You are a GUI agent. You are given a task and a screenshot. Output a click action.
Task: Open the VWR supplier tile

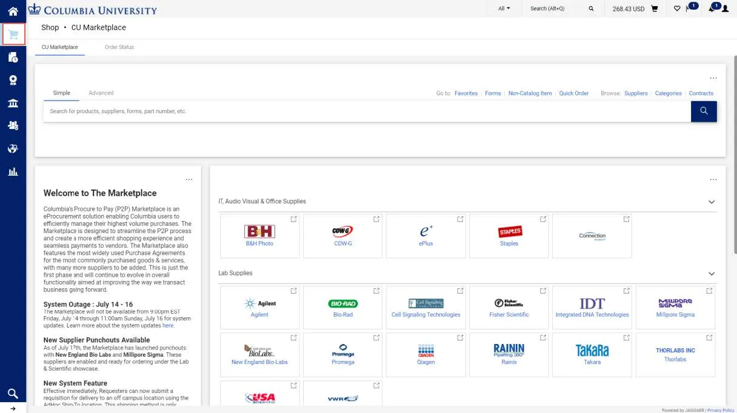point(343,394)
